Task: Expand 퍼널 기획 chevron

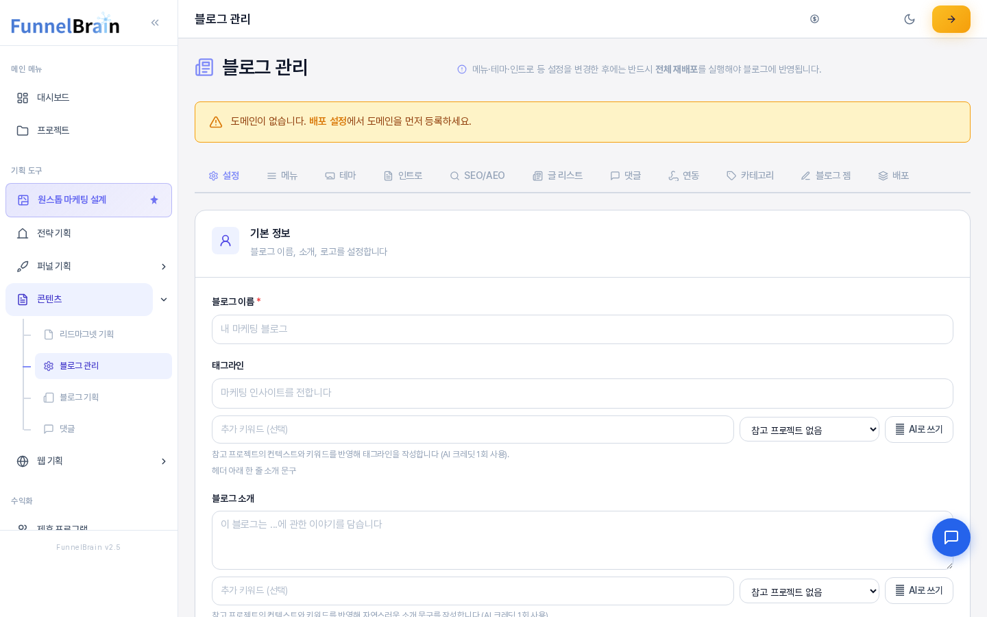Action: [164, 267]
